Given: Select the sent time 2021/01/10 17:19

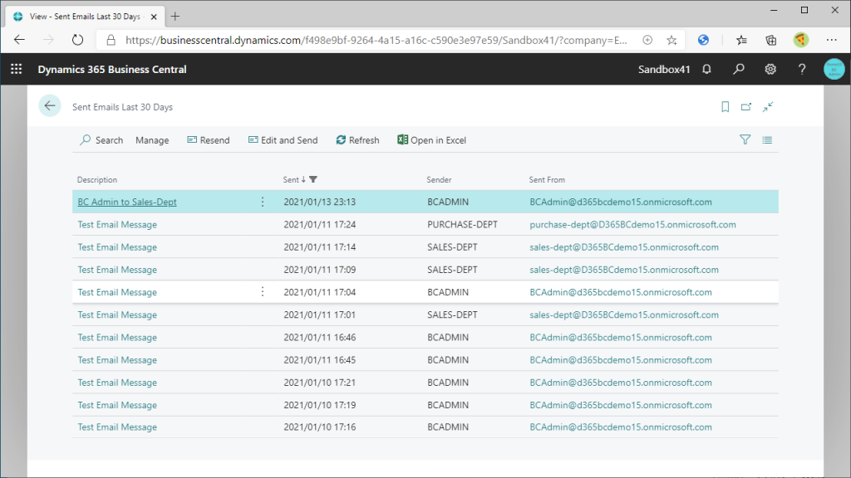Looking at the screenshot, I should [320, 405].
